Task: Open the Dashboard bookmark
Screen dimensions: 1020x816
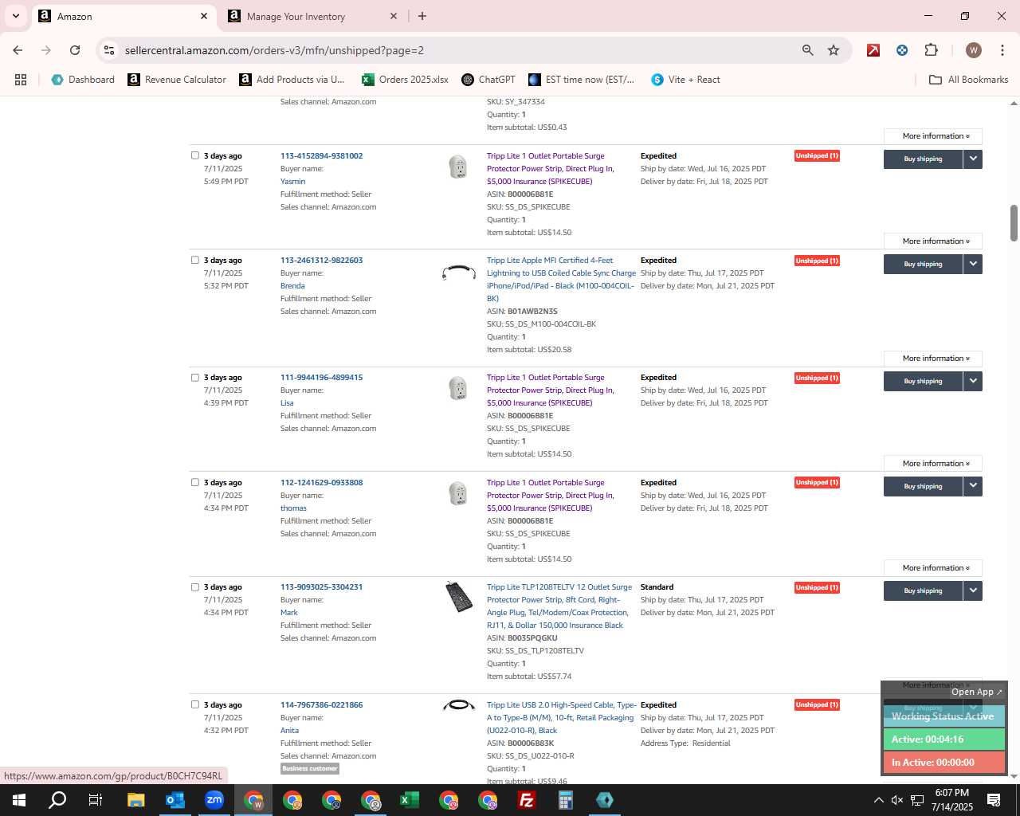Action: [x=83, y=80]
